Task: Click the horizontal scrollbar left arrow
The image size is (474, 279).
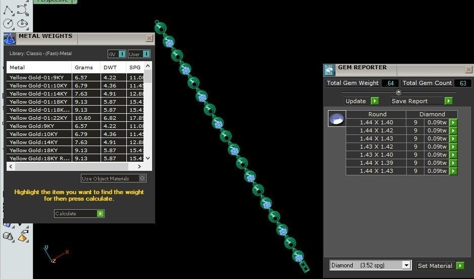Action: (11, 166)
